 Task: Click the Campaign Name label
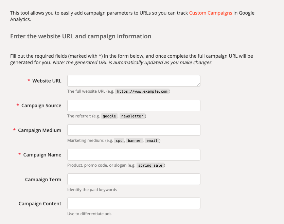pyautogui.click(x=42, y=155)
